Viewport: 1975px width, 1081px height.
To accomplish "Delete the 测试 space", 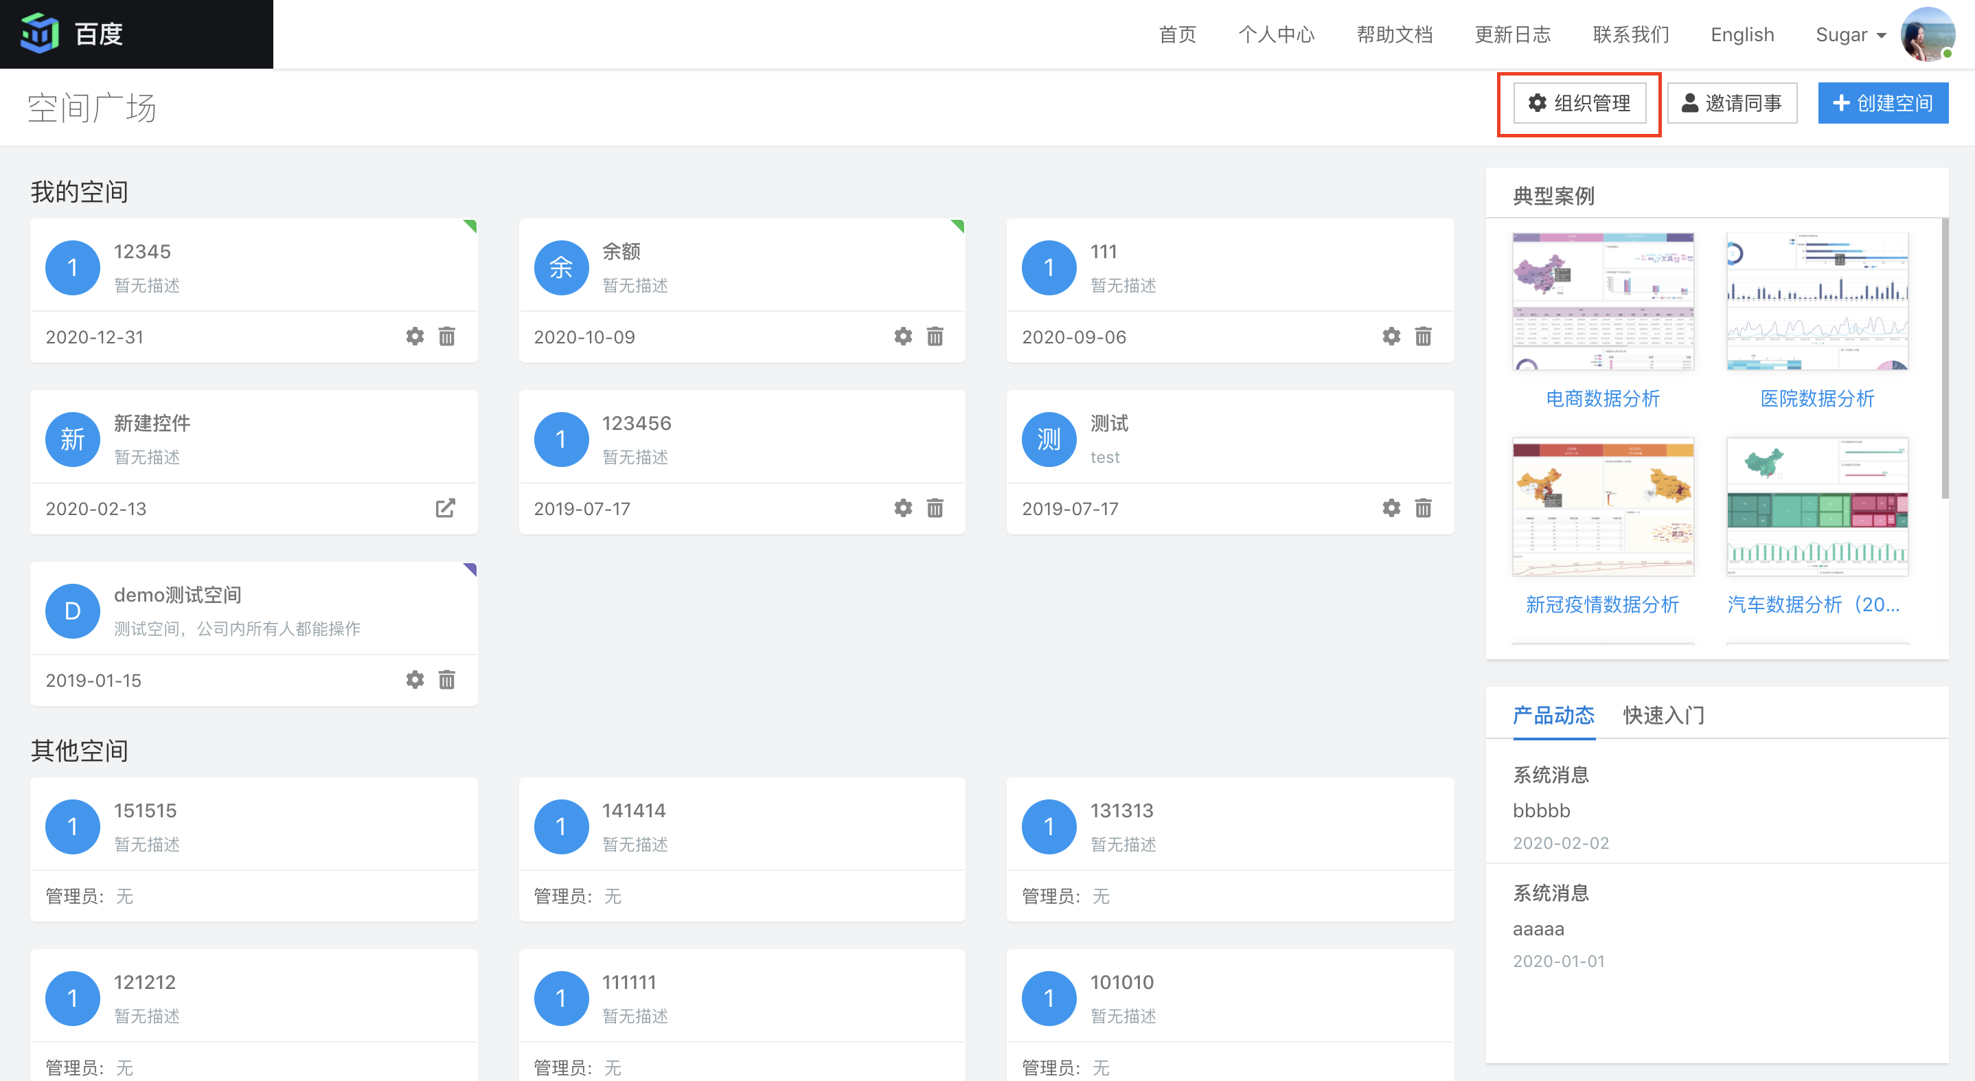I will pos(1424,508).
